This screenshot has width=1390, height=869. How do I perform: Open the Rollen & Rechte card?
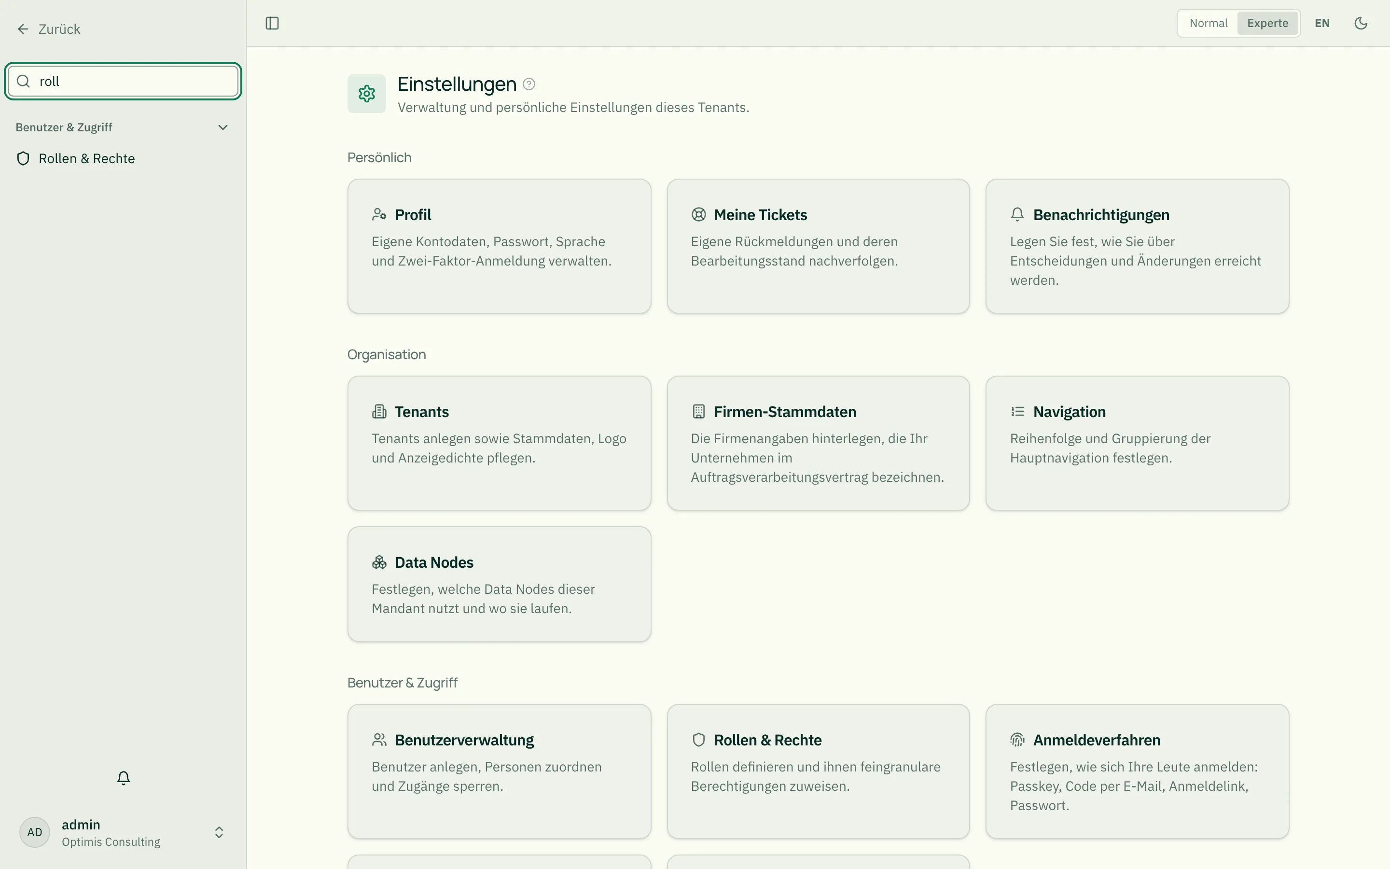point(818,771)
